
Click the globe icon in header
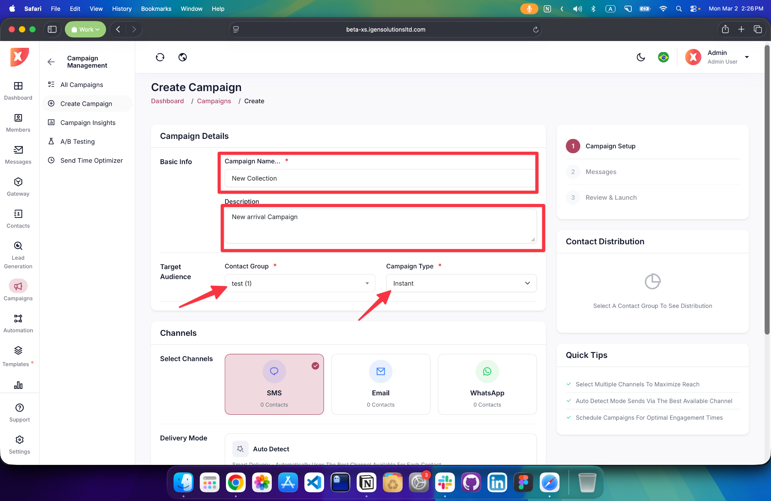[x=183, y=57]
